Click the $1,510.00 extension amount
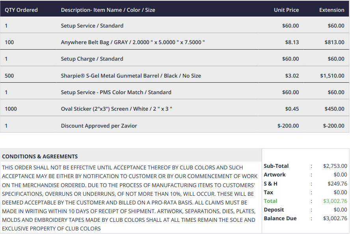This screenshot has width=350, height=234. coord(332,76)
